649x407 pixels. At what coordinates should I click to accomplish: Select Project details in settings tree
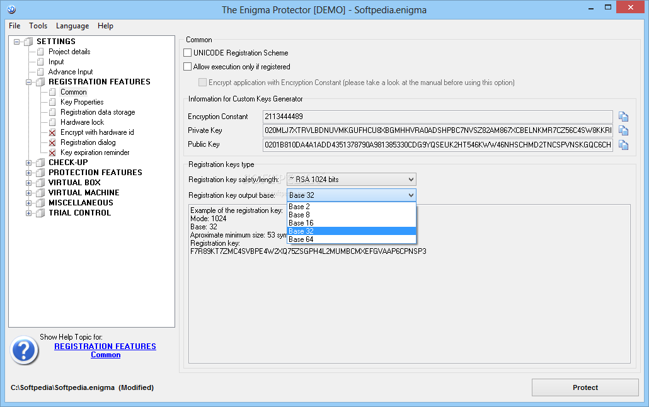(x=69, y=52)
